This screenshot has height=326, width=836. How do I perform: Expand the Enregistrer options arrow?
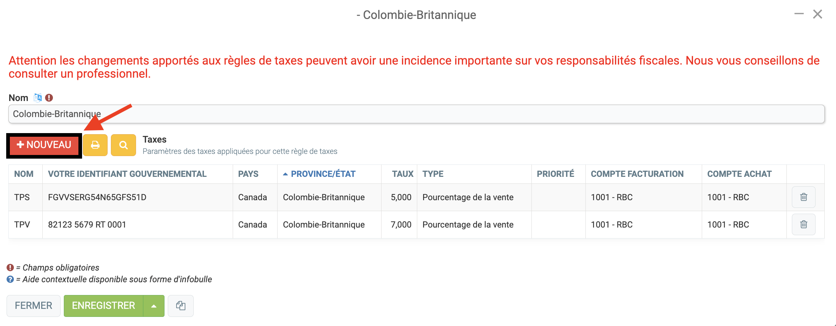(x=154, y=306)
